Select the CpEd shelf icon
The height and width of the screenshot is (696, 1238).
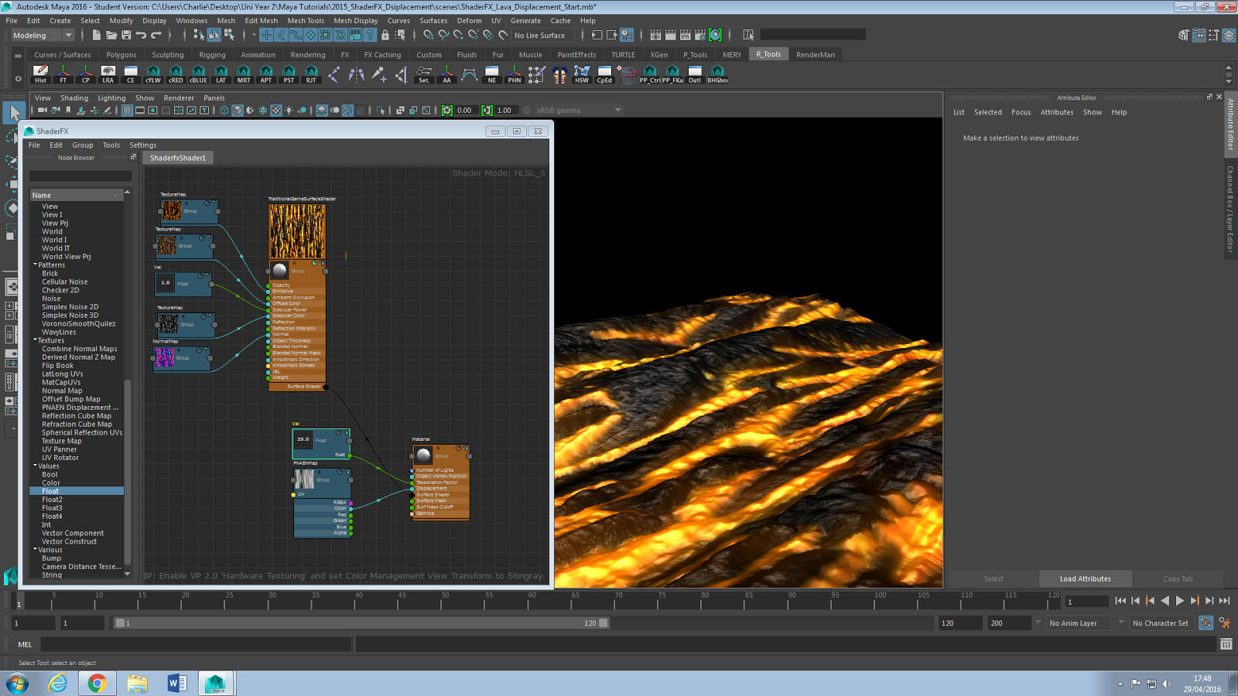coord(603,73)
